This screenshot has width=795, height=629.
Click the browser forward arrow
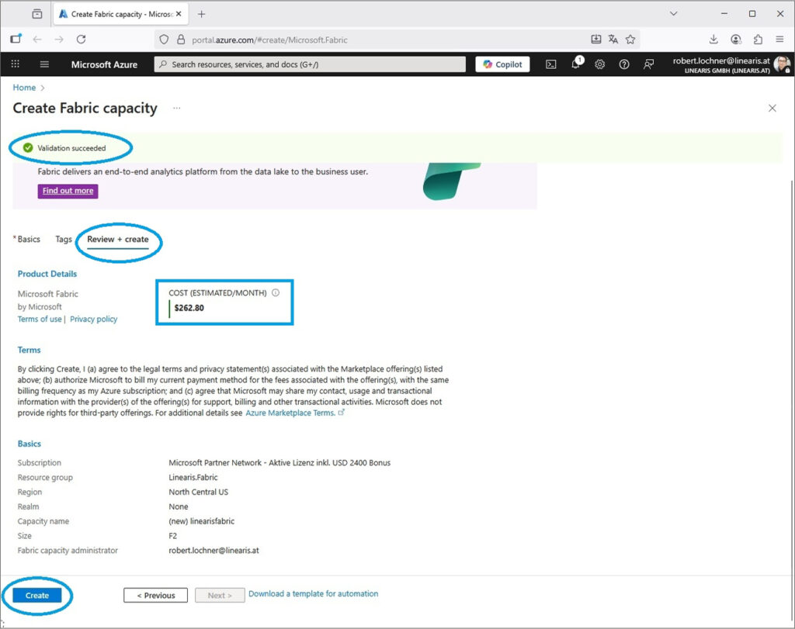[x=59, y=40]
